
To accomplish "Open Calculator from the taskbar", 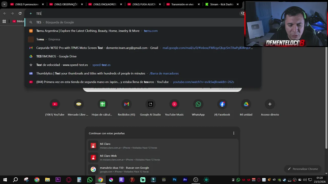I will coord(79,180).
